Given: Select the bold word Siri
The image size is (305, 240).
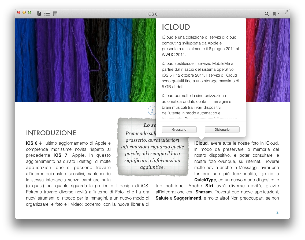Looking at the screenshot, I should tap(209, 186).
